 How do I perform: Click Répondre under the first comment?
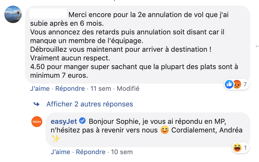click(70, 89)
